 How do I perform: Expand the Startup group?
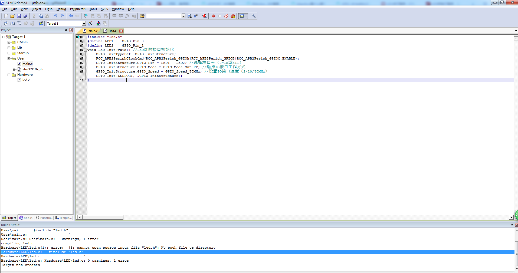9,53
